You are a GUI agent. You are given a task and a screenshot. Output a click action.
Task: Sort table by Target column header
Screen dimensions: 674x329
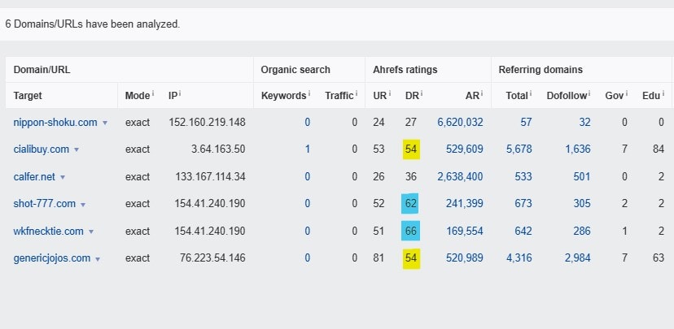pyautogui.click(x=28, y=96)
